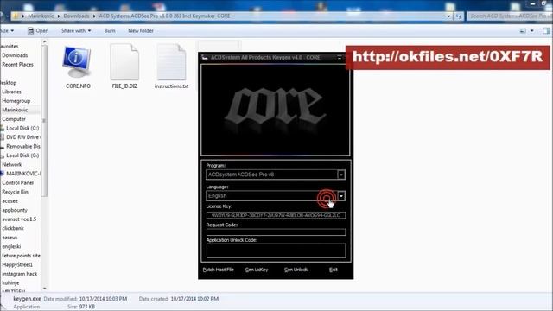
Task: Open Local Disk (C:) in sidebar
Action: pos(22,129)
